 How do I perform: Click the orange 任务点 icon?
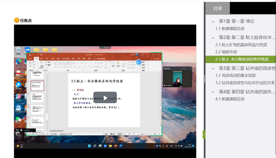(17, 20)
